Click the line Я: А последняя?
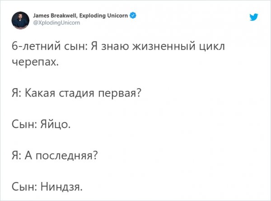The width and height of the screenshot is (271, 201). (54, 155)
